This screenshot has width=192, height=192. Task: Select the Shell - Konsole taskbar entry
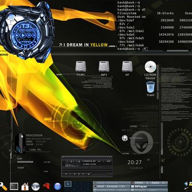coord(112,187)
